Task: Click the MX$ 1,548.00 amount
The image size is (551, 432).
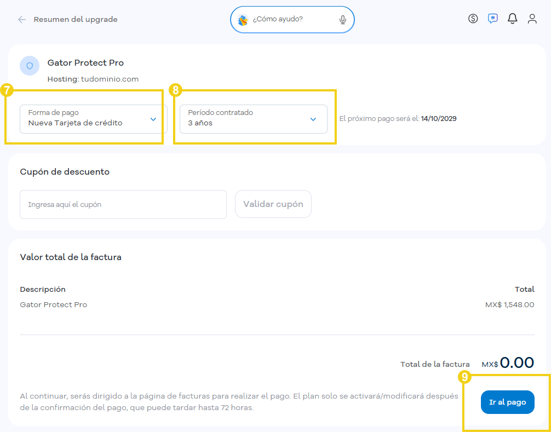Action: click(x=509, y=305)
